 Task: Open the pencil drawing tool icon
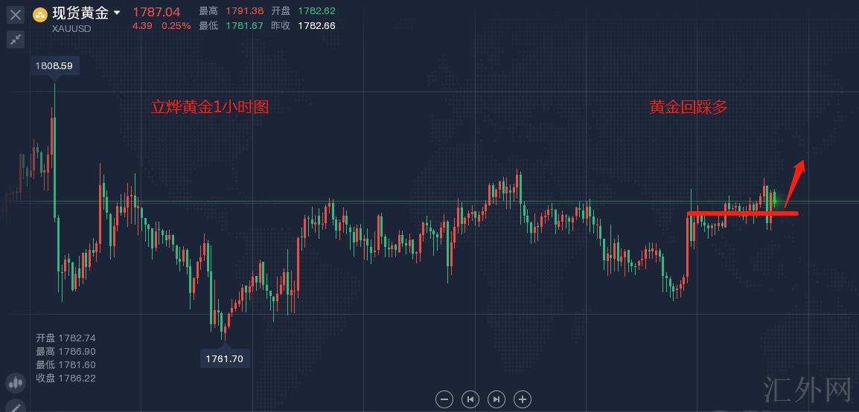(x=16, y=407)
